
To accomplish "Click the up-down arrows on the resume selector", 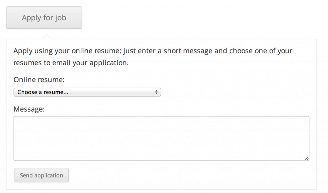I will click(156, 92).
